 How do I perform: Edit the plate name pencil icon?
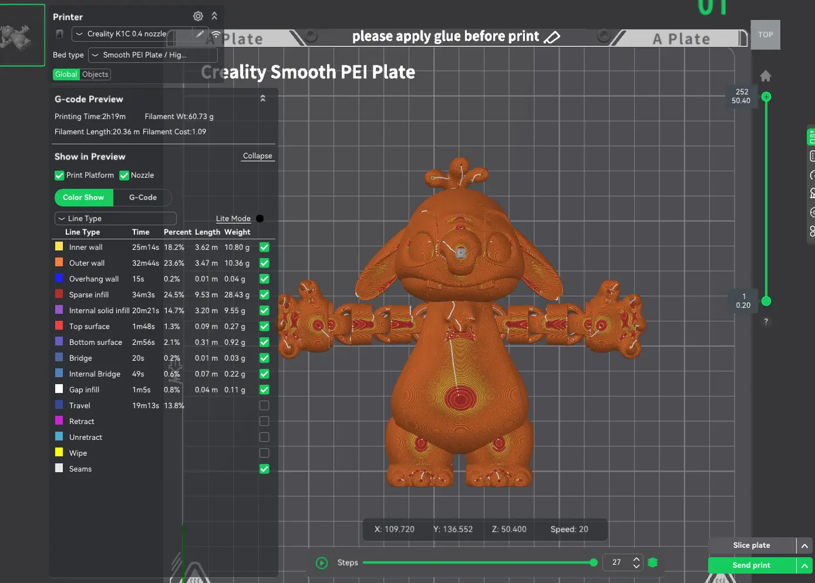click(552, 38)
